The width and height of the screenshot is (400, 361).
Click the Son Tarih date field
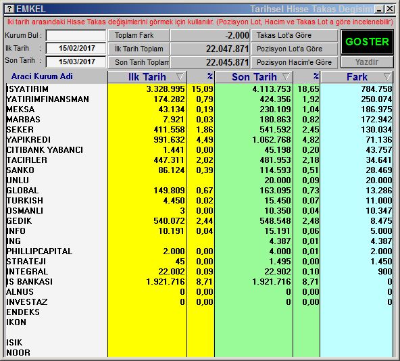tap(76, 62)
